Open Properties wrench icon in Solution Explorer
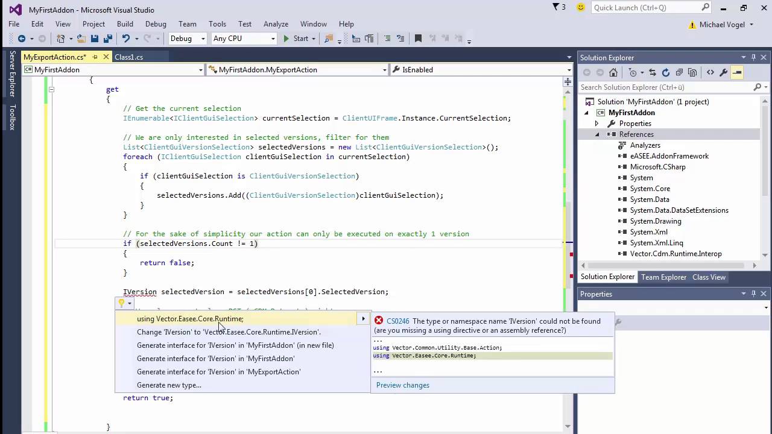 [x=723, y=72]
